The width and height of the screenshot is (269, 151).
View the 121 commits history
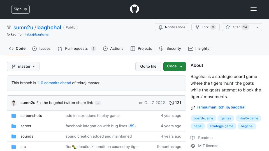[175, 103]
